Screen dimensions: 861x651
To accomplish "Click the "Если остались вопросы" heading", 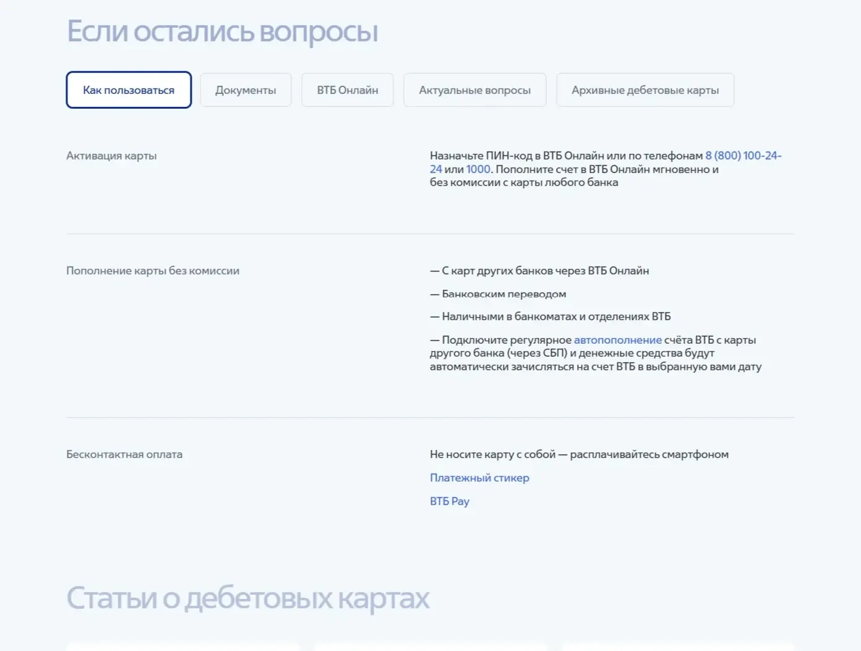I will point(222,32).
